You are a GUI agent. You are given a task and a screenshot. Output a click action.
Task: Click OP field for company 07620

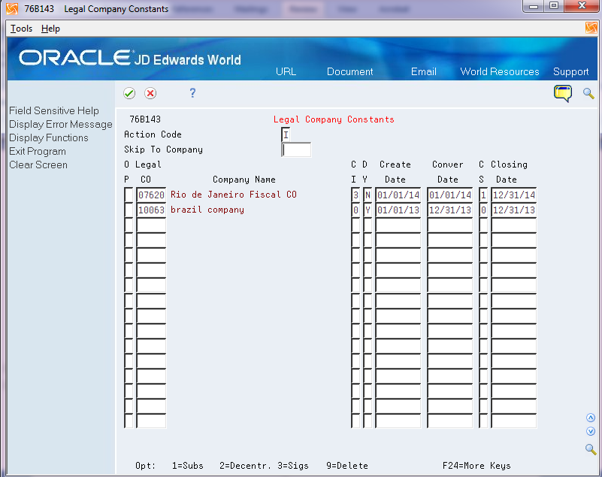[x=129, y=195]
